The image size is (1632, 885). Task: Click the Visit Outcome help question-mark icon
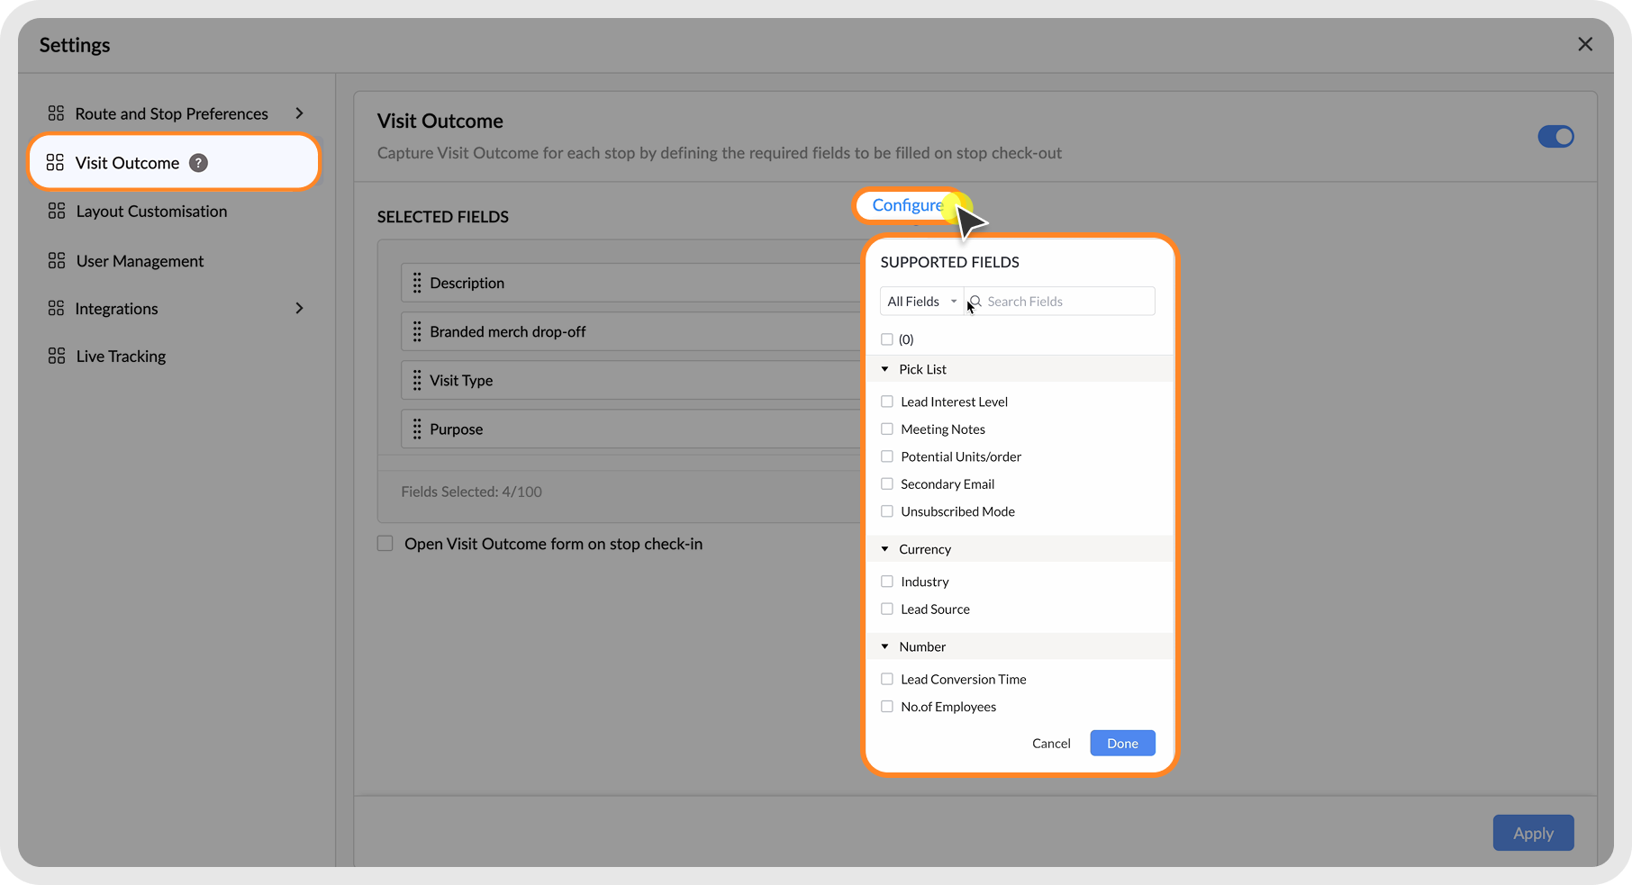tap(198, 163)
